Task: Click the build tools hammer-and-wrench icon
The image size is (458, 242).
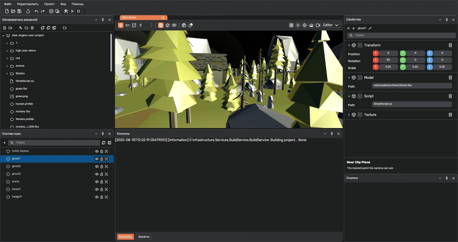Action: coord(66,11)
